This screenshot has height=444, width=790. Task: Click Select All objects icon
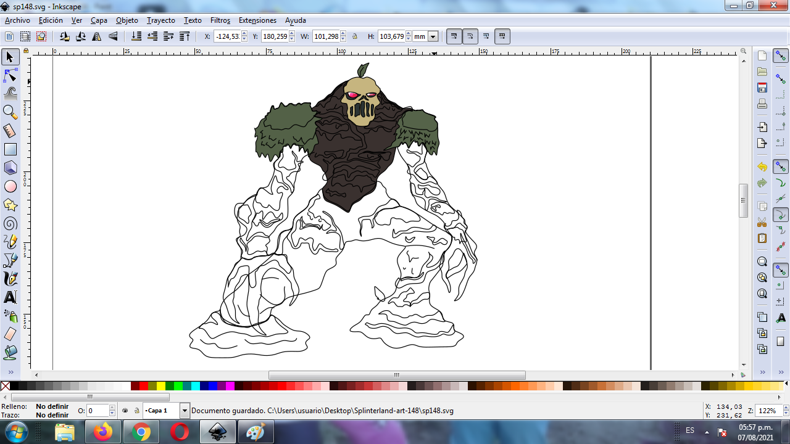click(9, 36)
